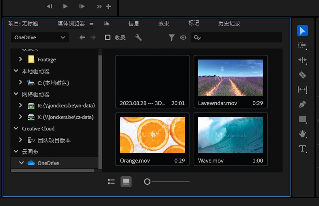Switch to list view
This screenshot has width=319, height=206.
point(111,182)
